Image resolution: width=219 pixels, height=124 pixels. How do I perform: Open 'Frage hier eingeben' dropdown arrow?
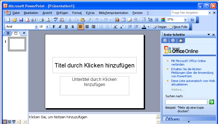click(210, 13)
